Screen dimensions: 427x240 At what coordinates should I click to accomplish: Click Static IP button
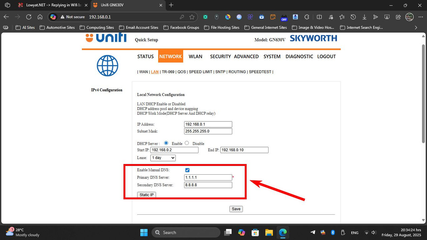click(146, 195)
